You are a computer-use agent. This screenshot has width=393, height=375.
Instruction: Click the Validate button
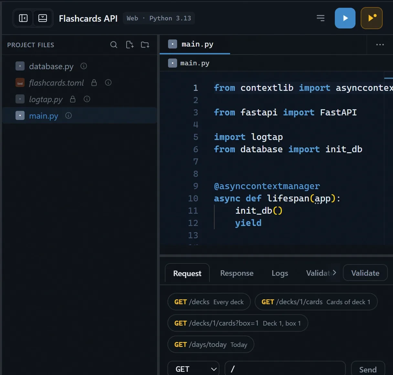pyautogui.click(x=365, y=273)
